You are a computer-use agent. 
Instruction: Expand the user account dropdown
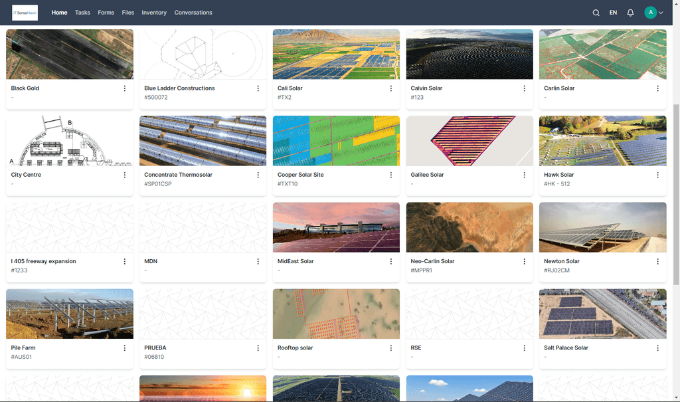[x=653, y=13]
